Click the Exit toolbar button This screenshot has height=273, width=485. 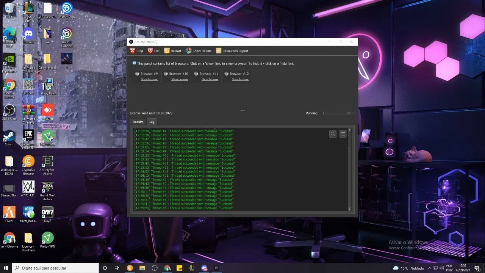[153, 51]
